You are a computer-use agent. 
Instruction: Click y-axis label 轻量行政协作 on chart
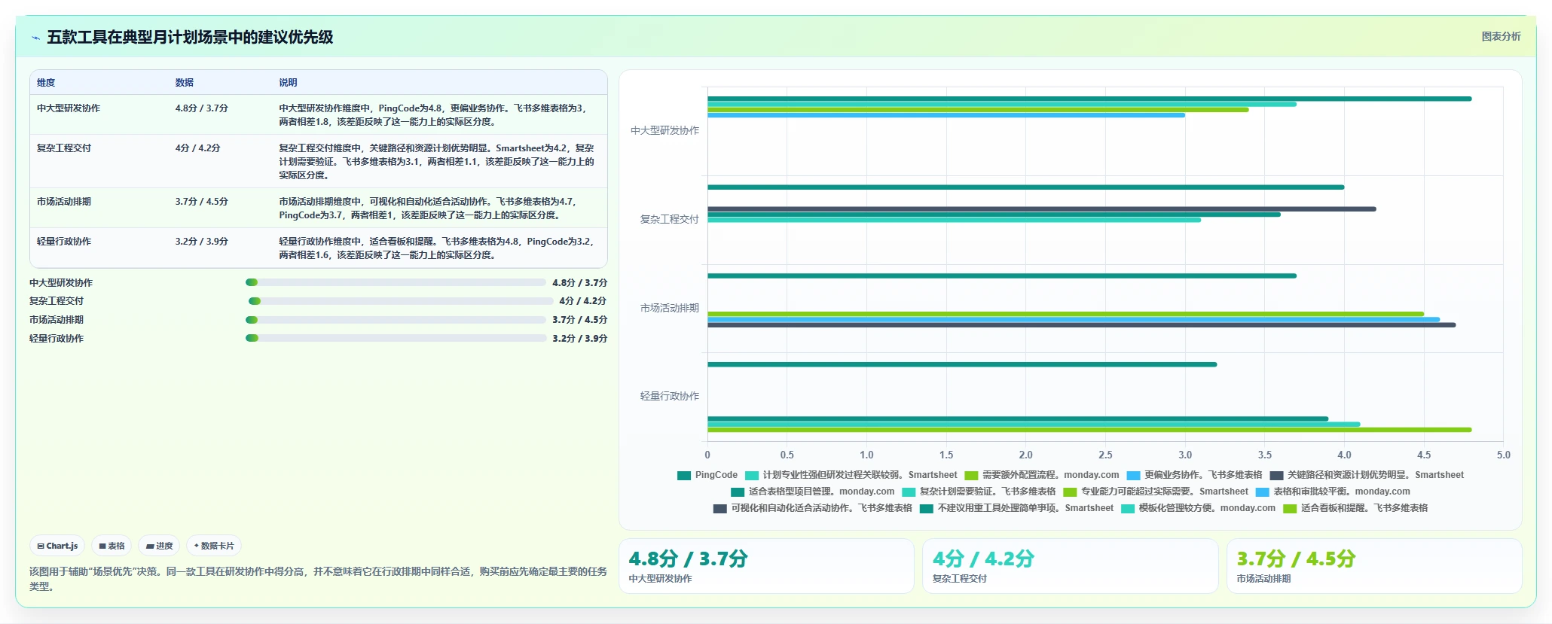point(669,397)
